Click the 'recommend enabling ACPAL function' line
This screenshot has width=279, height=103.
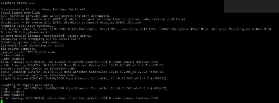click(x=71, y=23)
